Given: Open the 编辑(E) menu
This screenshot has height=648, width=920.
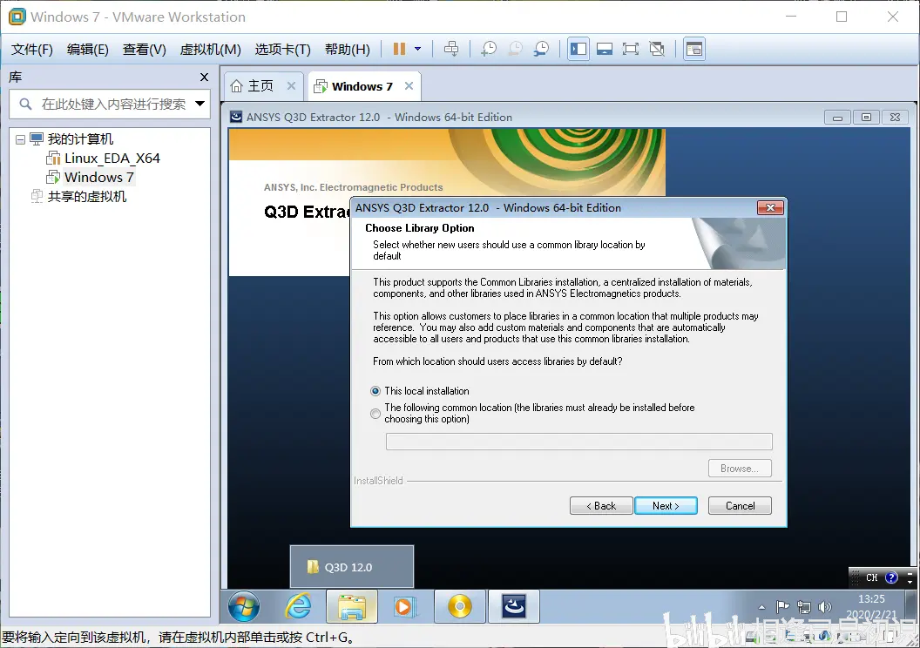Looking at the screenshot, I should click(x=87, y=50).
